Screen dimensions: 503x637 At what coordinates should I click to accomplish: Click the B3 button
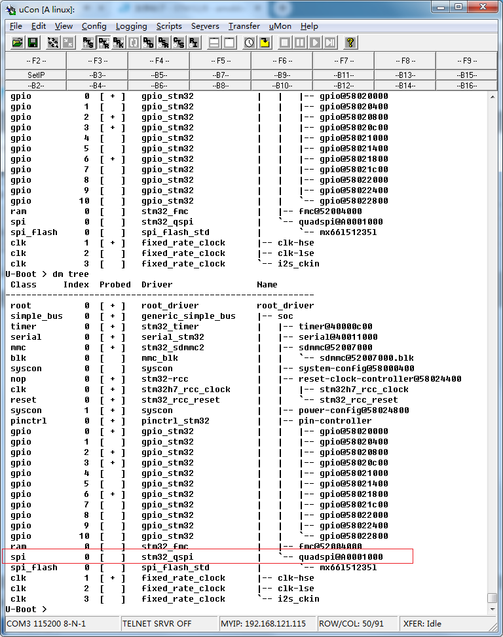pos(98,75)
